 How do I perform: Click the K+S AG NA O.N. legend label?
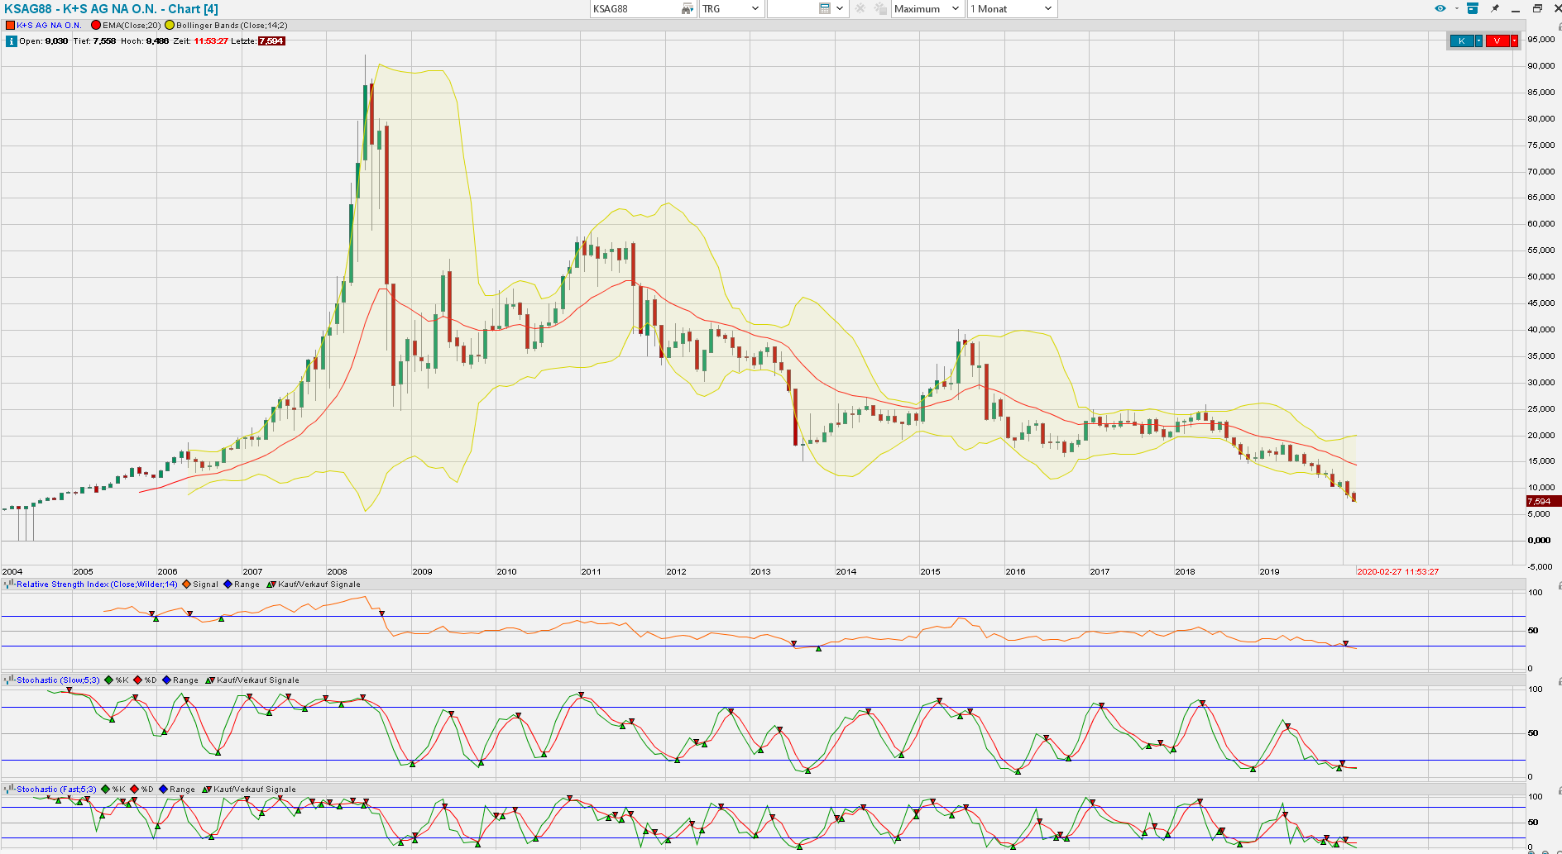point(49,26)
